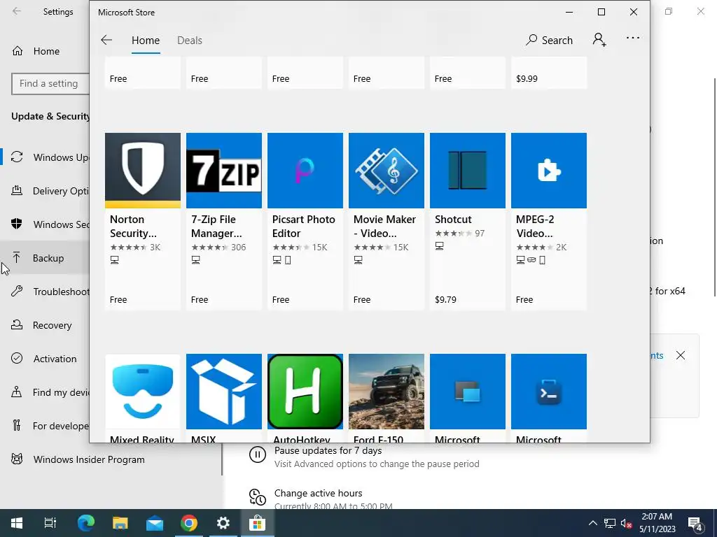Click MPEG-2 Video title text

[535, 227]
